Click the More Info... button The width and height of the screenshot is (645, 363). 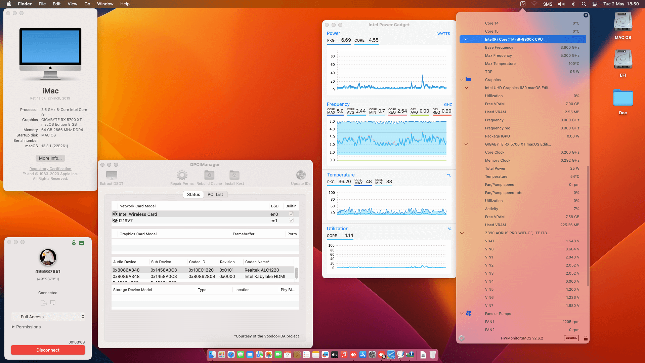50,158
